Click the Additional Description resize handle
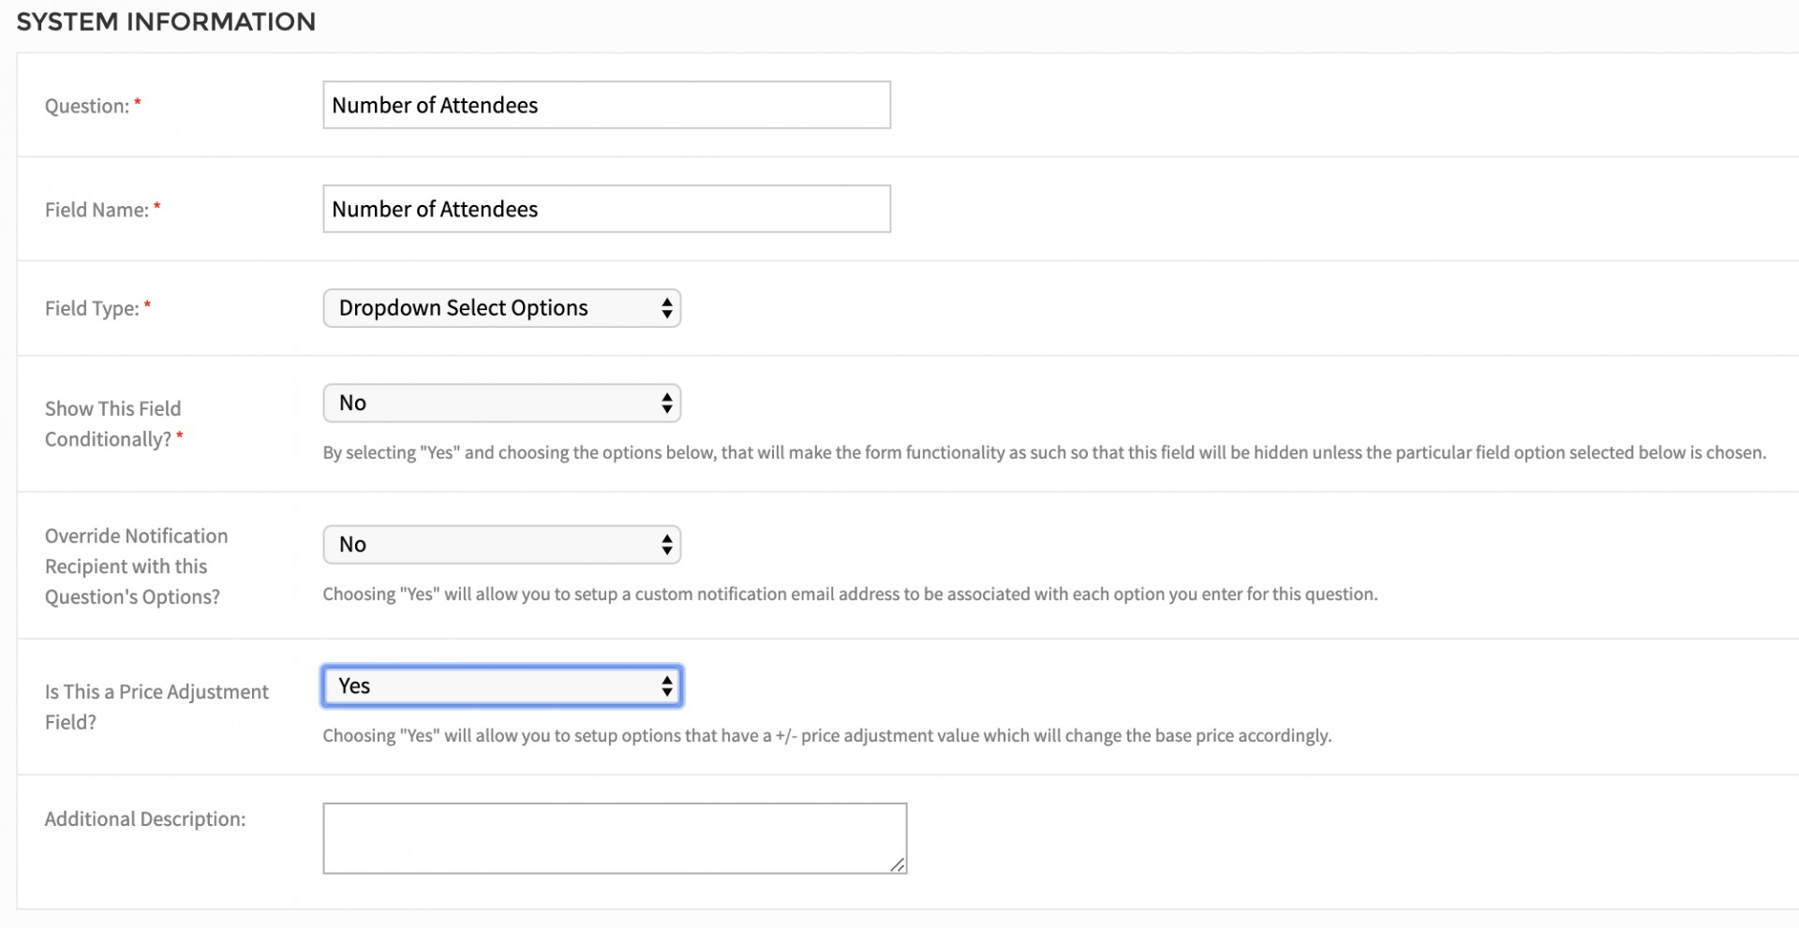 pyautogui.click(x=898, y=865)
